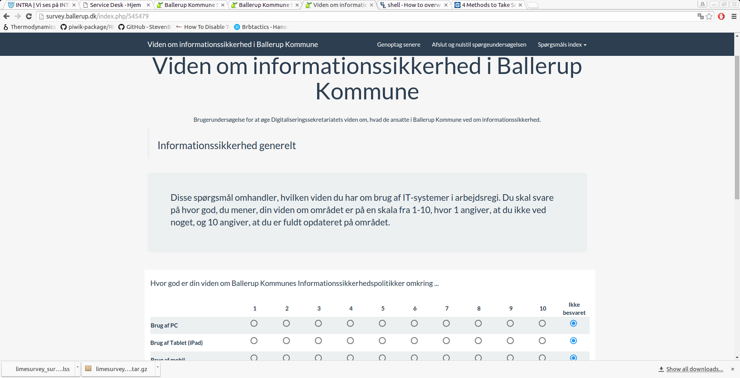The width and height of the screenshot is (740, 378).
Task: Reload the survey page
Action: [29, 16]
